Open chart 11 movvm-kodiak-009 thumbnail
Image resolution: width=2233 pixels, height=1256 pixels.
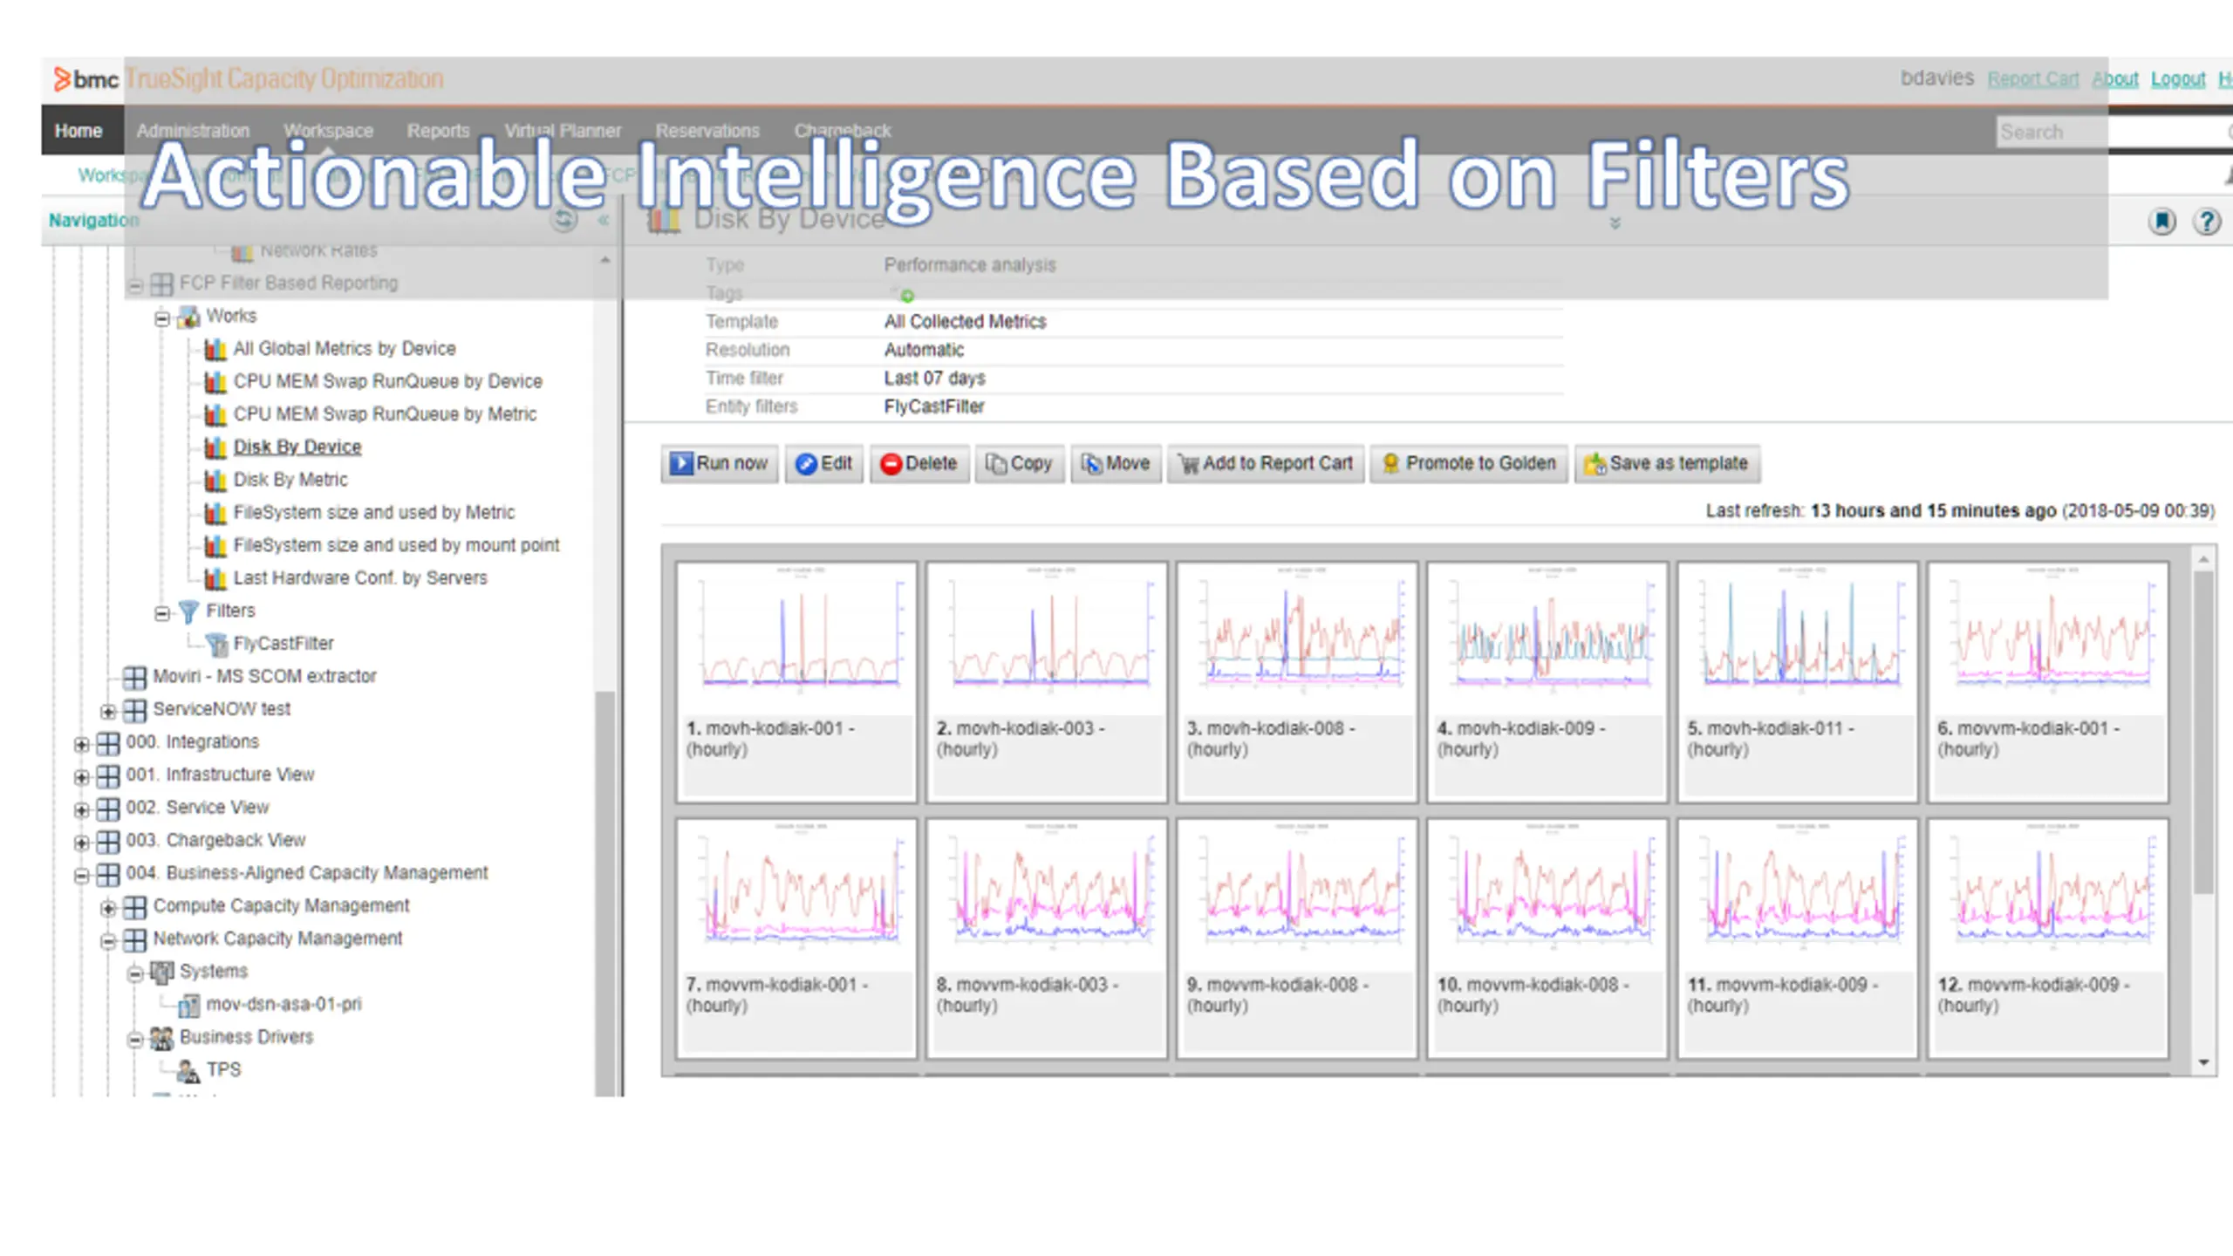[1798, 938]
